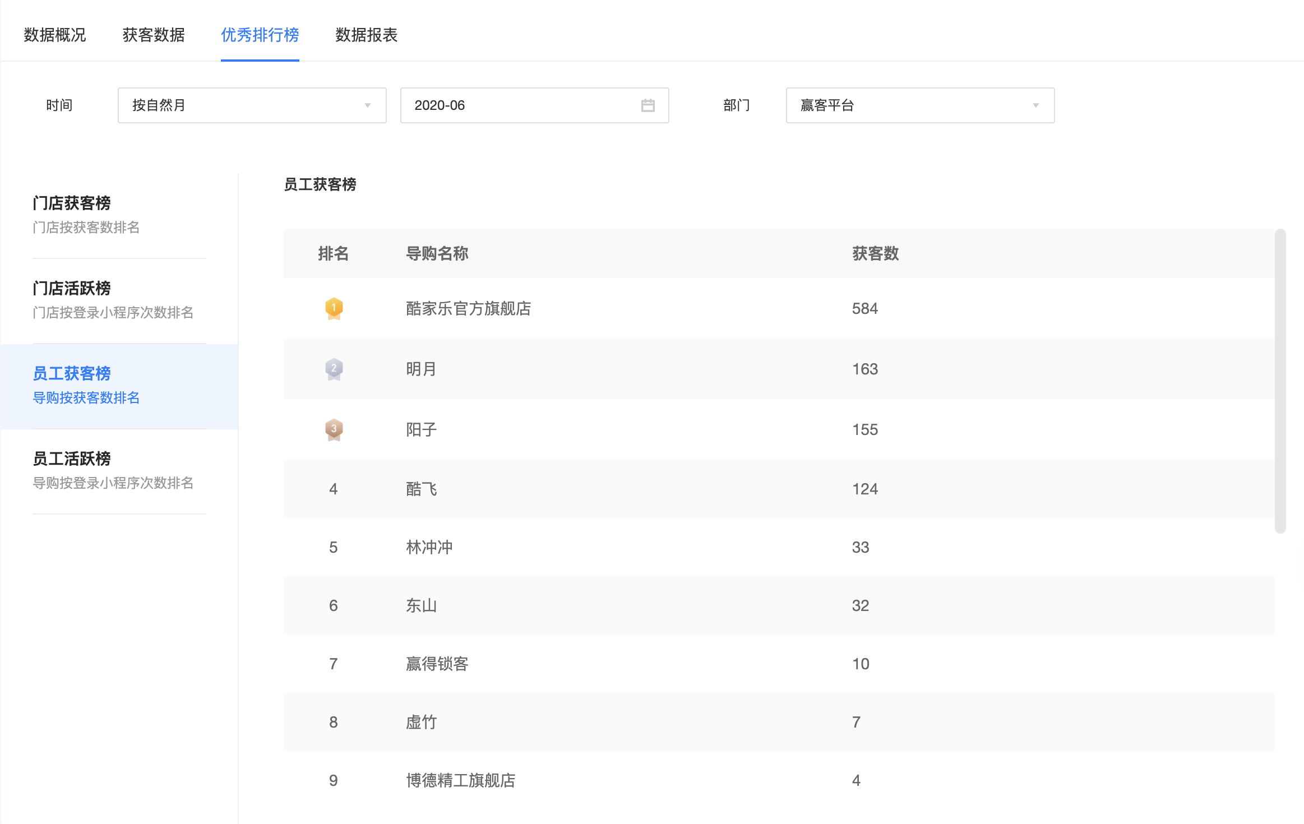Switch to the 数据报表 tab
Image resolution: width=1304 pixels, height=824 pixels.
[366, 35]
